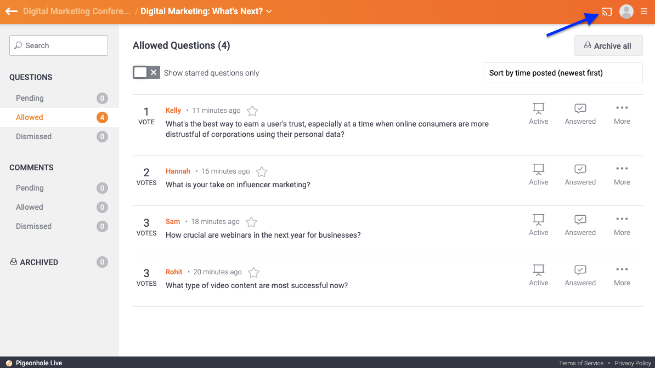Mark Hannah's question as Answered
Screen dimensions: 655x368
[x=580, y=175]
